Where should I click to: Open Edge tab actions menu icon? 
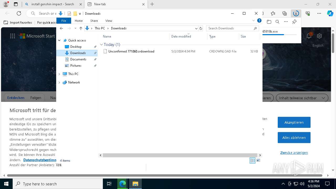[16, 4]
